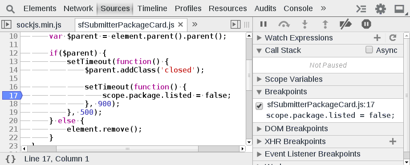The image size is (410, 165).
Task: Click the code editor scroll up arrow
Action: (249, 36)
